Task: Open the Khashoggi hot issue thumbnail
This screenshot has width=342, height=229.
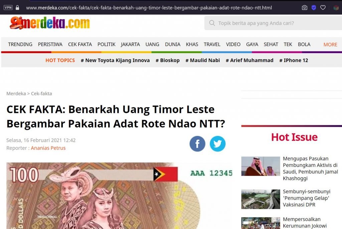Action: 261,166
